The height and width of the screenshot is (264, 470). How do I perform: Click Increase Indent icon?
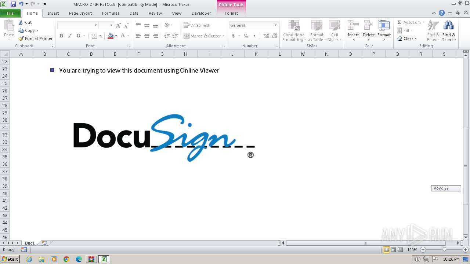click(x=176, y=36)
